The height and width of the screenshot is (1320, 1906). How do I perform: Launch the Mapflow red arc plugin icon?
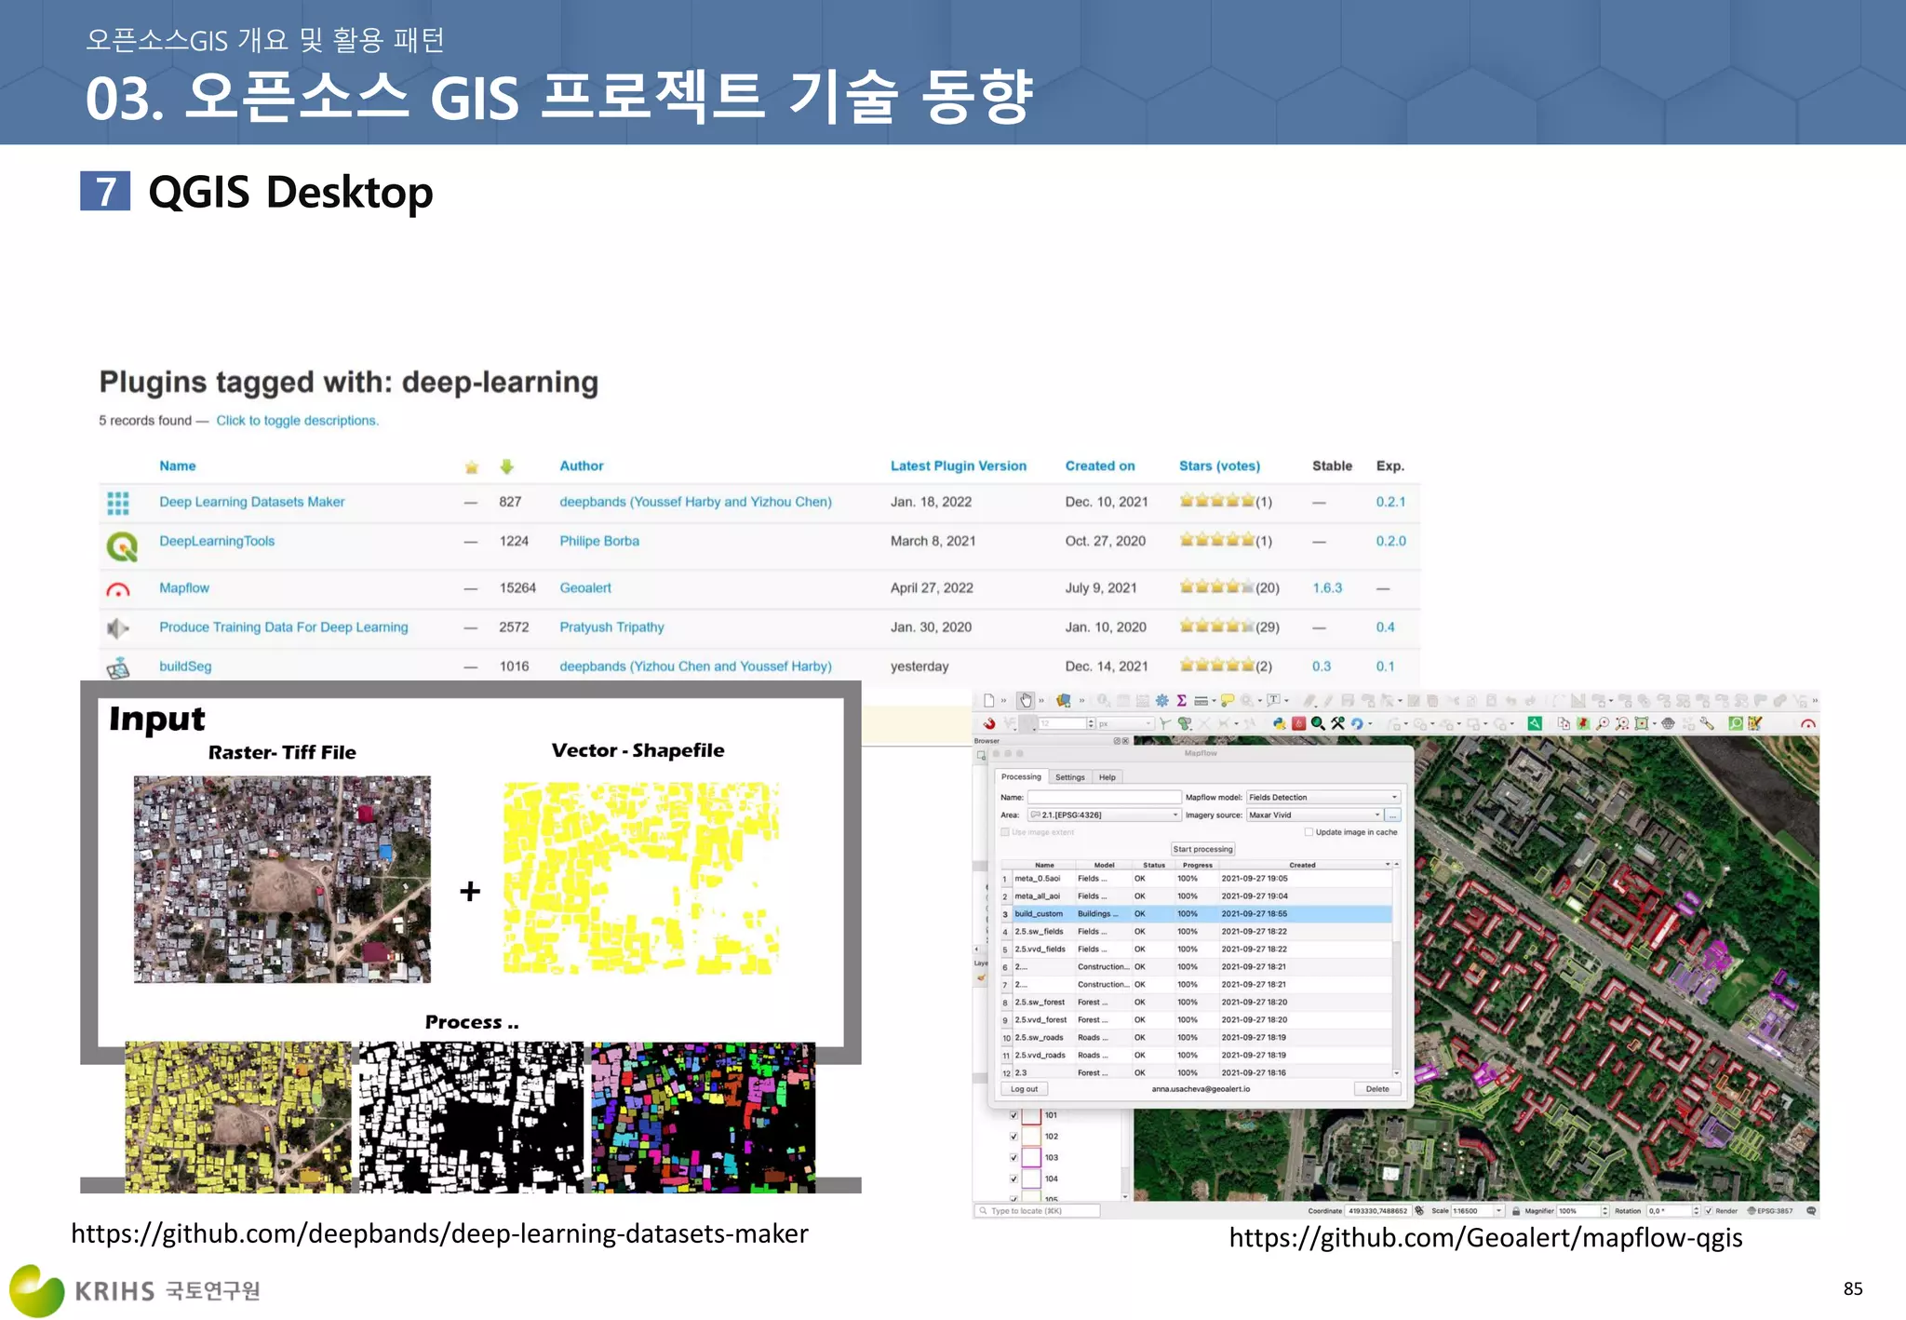[1808, 723]
